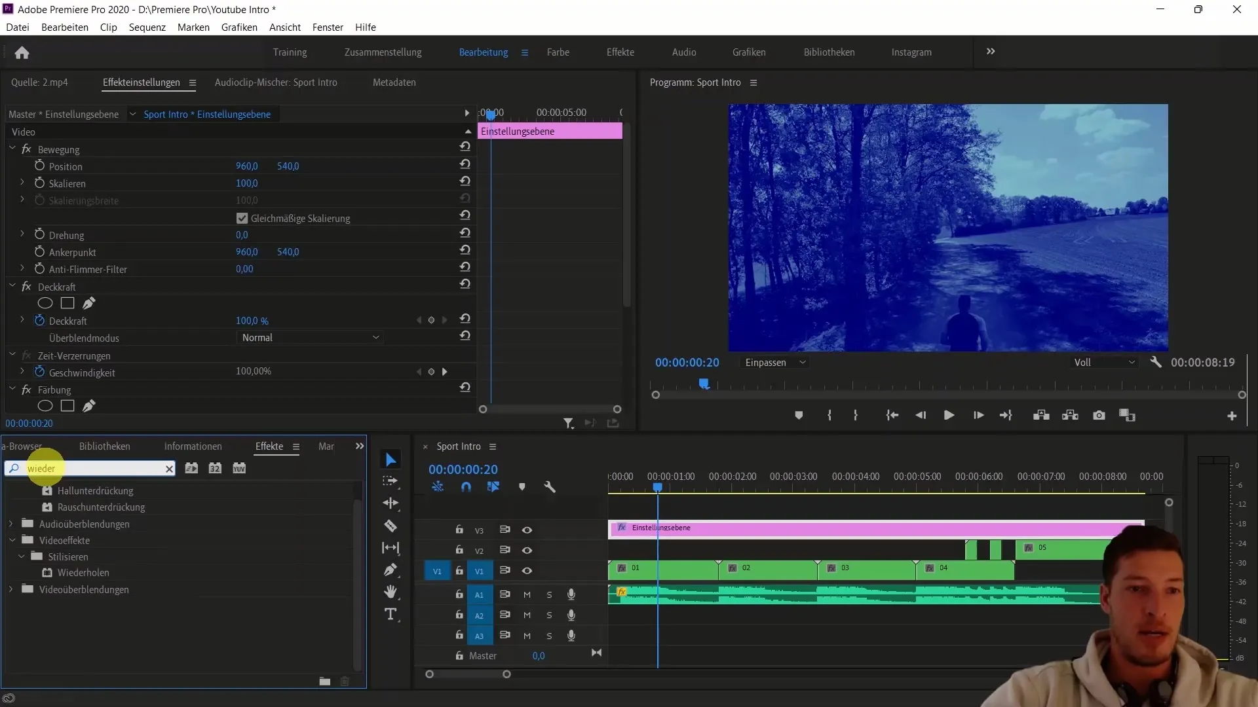The image size is (1258, 707).
Task: Select the Track Select Forward tool
Action: click(x=391, y=482)
